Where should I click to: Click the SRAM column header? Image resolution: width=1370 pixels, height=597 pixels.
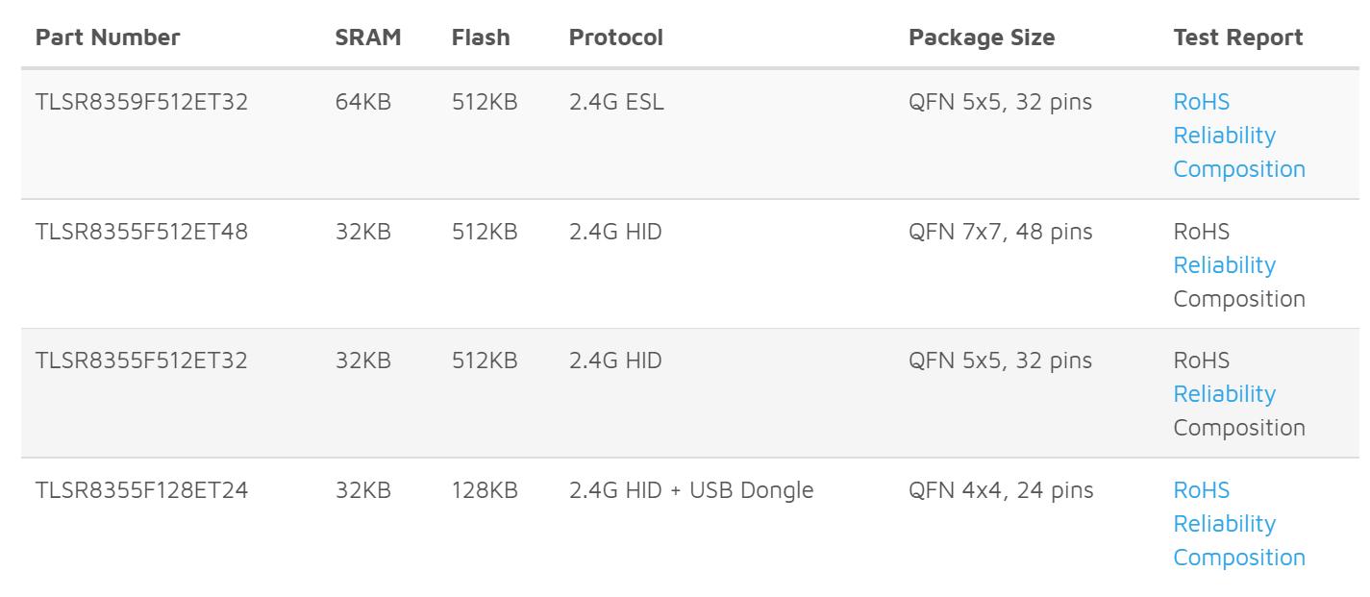368,37
